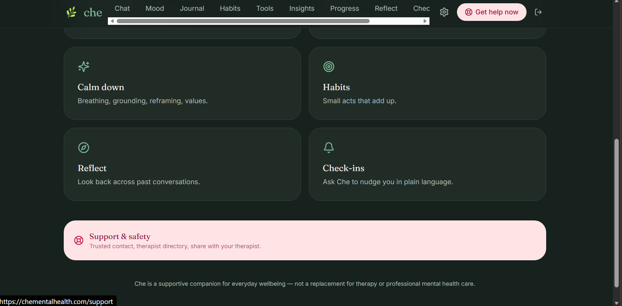622x306 pixels.
Task: Go to the Reflect nav tab
Action: [x=386, y=8]
